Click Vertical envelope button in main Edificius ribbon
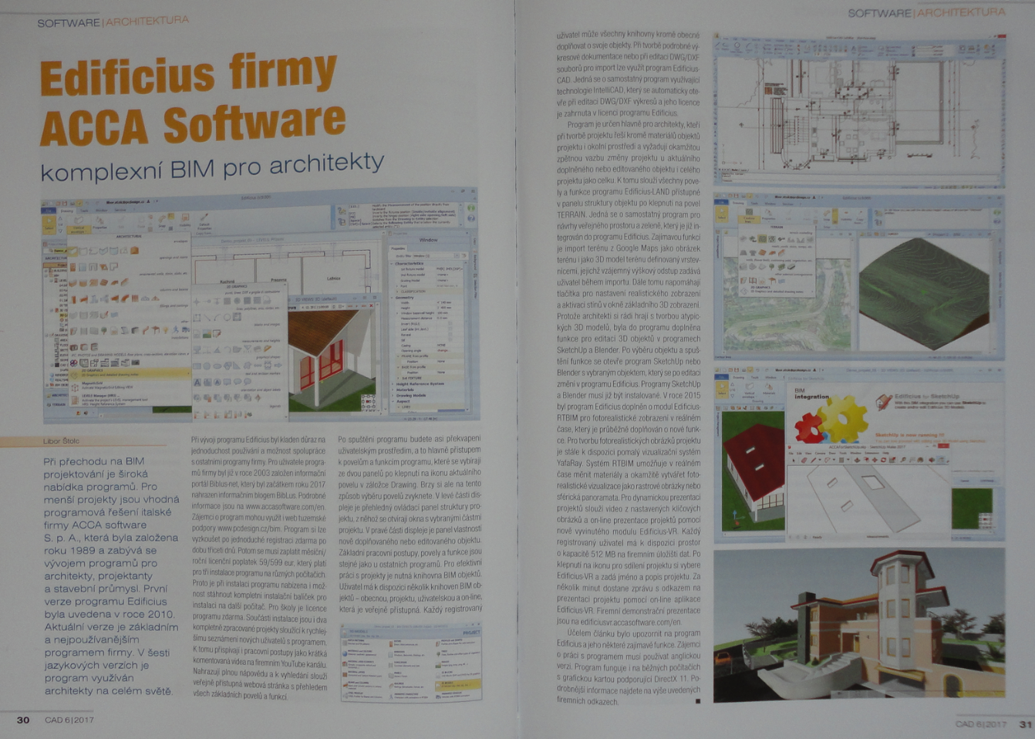The width and height of the screenshot is (1035, 739). point(79,224)
